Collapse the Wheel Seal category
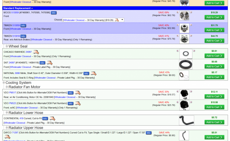 [x=7, y=46]
